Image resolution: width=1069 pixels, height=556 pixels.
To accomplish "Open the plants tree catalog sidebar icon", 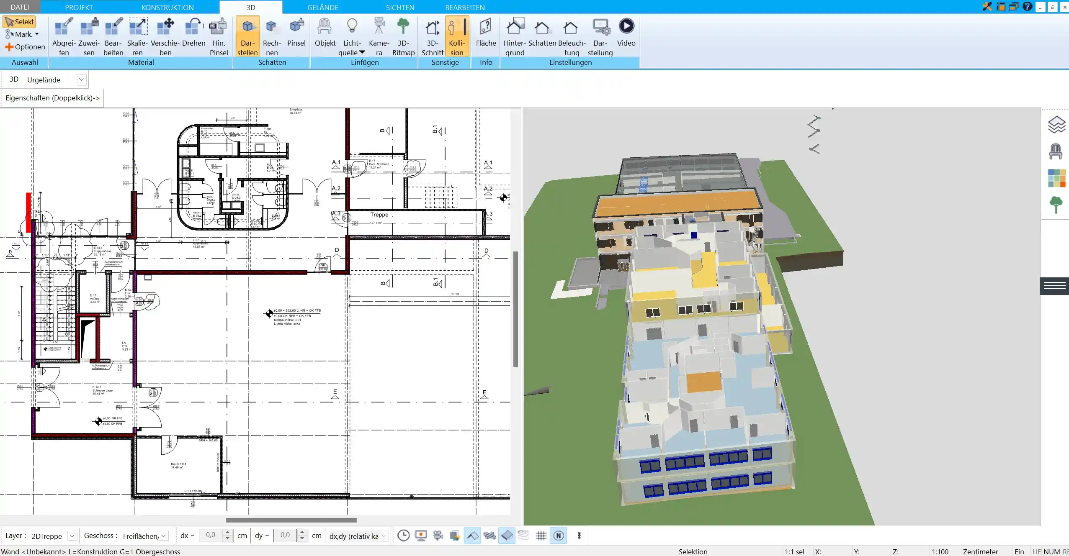I will (x=1056, y=205).
